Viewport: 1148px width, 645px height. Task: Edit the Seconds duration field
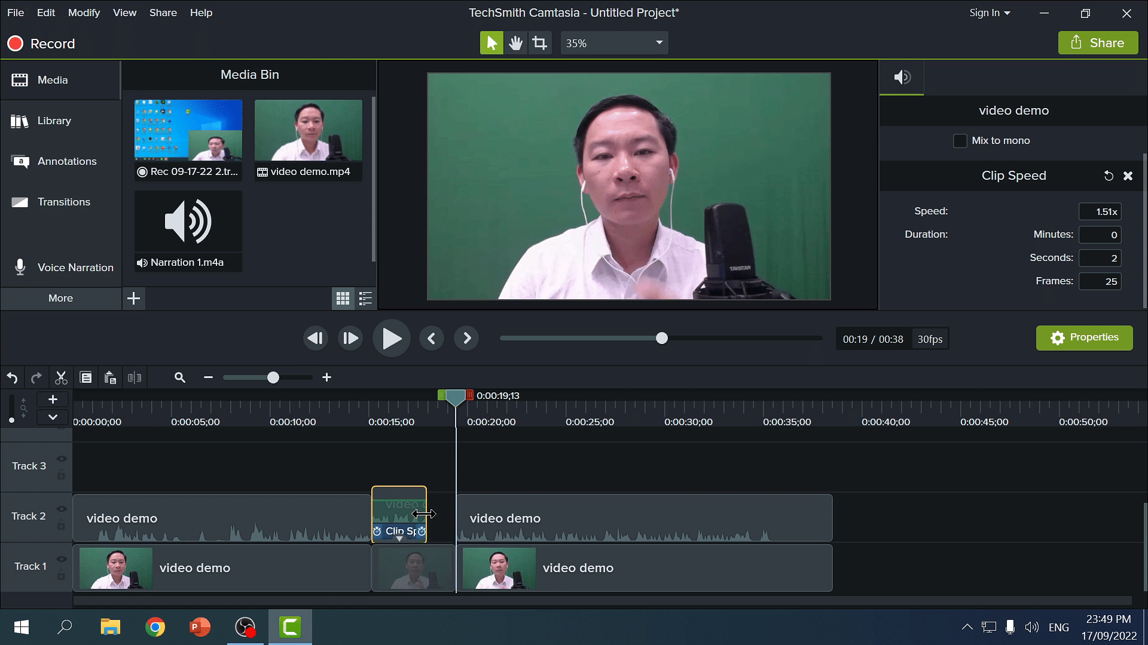(x=1100, y=258)
